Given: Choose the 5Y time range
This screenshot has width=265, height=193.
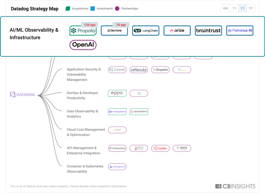Looking at the screenshot, I should [251, 8].
